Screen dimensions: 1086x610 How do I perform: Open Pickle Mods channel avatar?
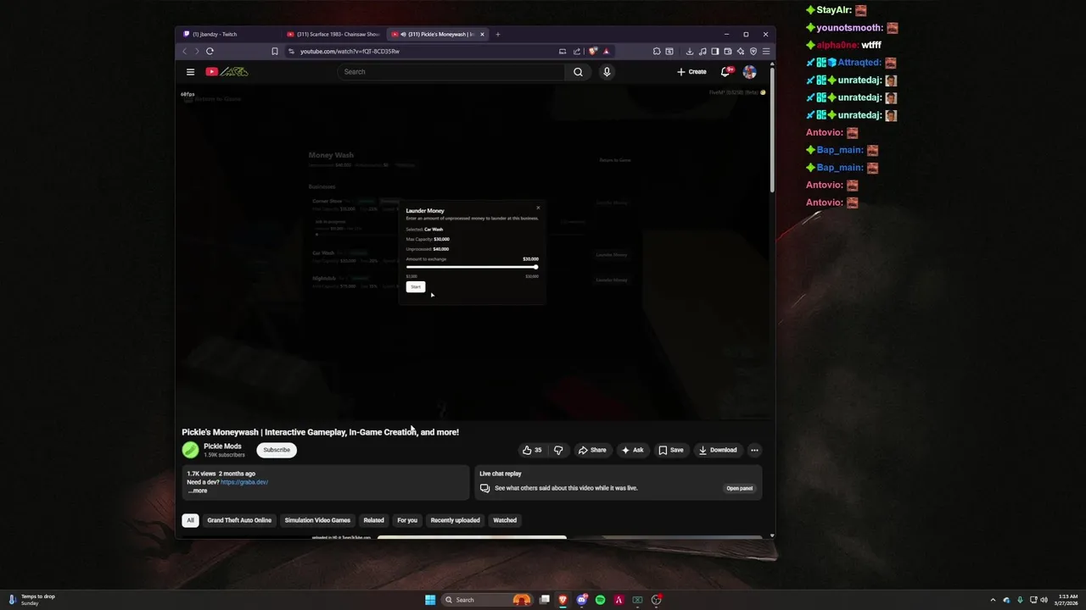pos(190,450)
